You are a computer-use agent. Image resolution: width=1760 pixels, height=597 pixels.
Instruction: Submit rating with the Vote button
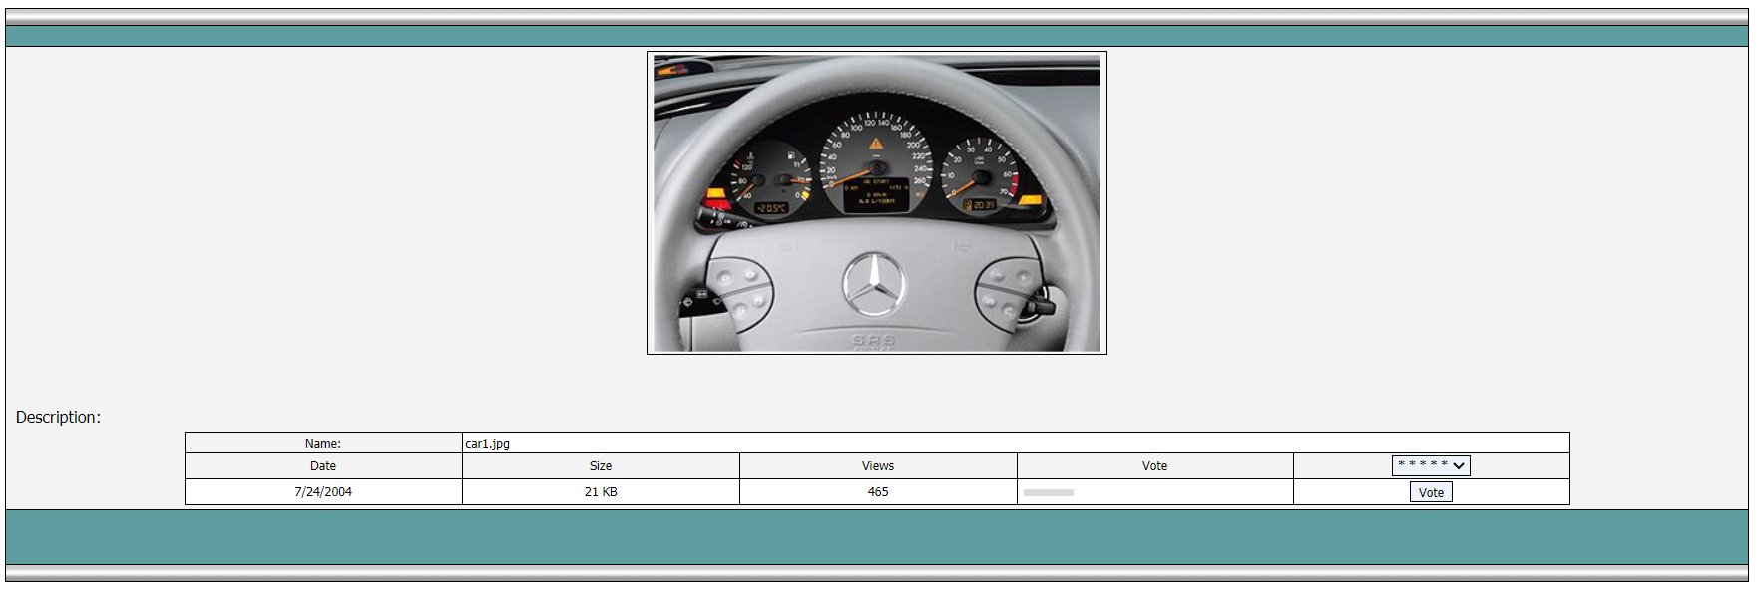pyautogui.click(x=1431, y=492)
